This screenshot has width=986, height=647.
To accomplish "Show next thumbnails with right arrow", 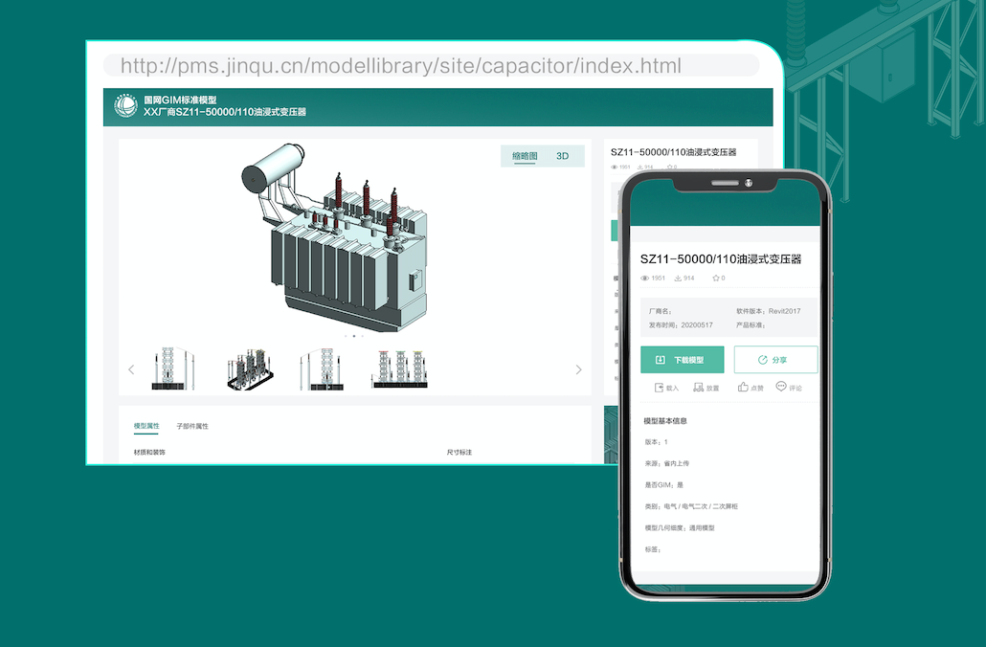I will tap(578, 370).
